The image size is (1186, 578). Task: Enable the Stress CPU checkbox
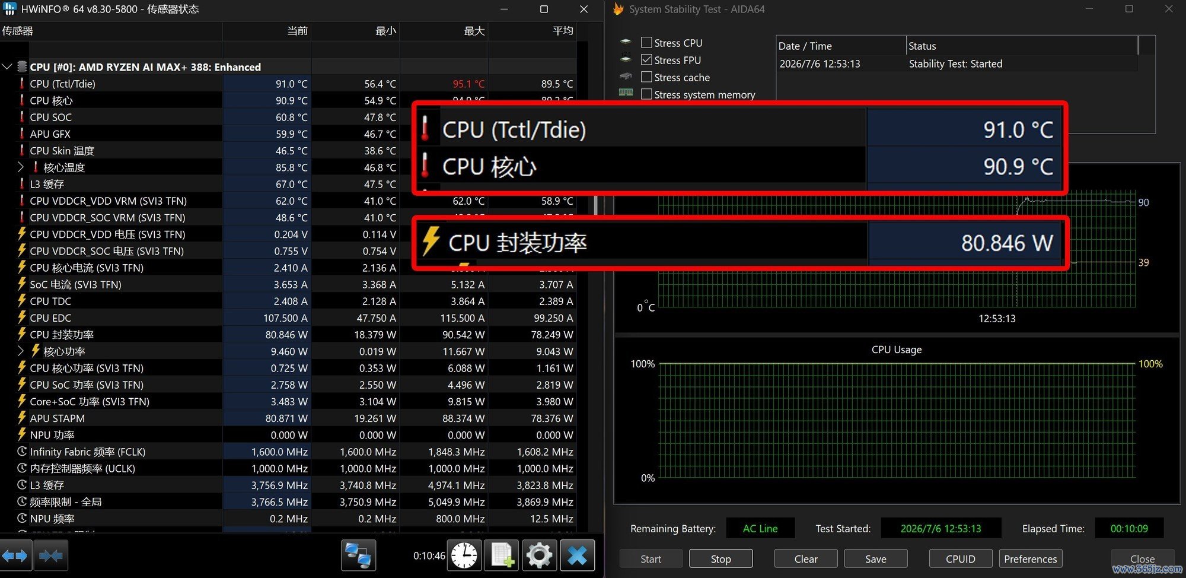646,42
